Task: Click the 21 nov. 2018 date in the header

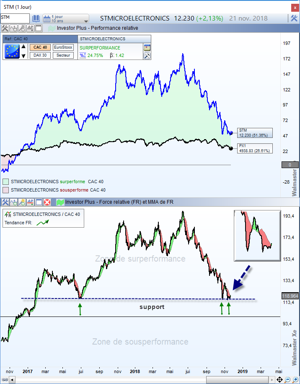Action: [248, 18]
